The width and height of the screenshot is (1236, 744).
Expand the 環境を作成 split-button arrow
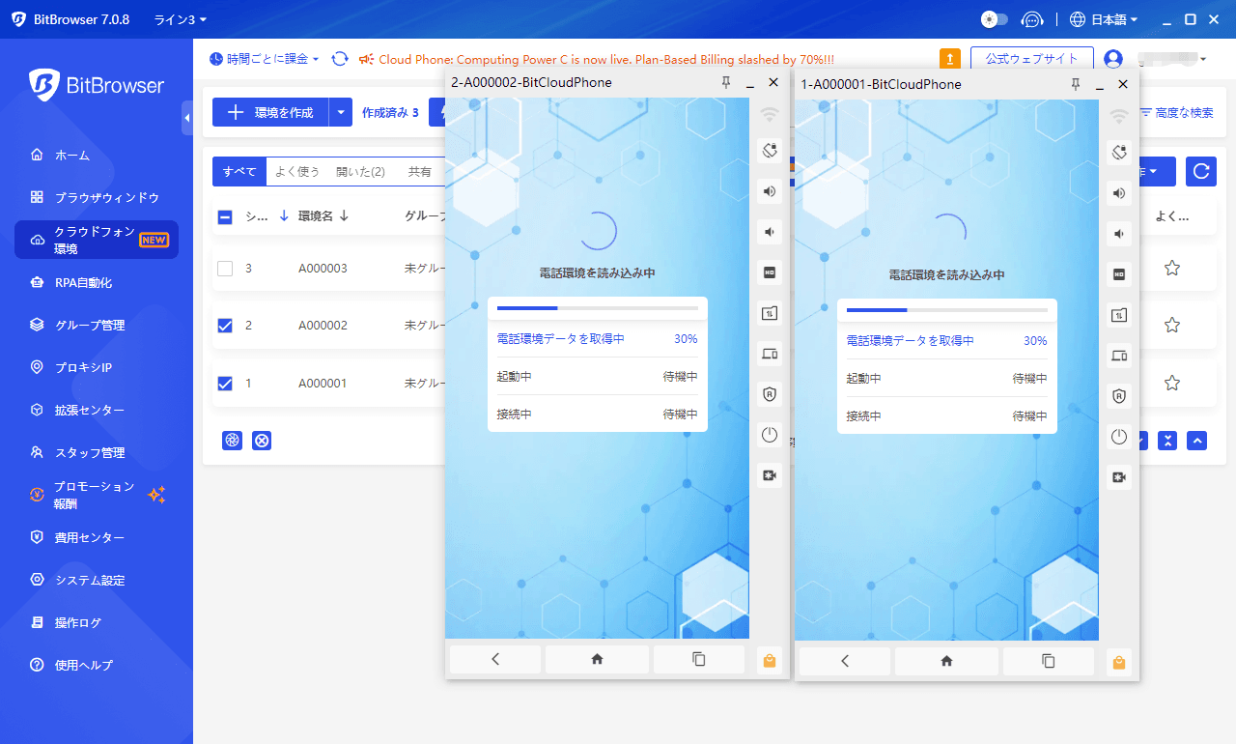click(x=340, y=112)
